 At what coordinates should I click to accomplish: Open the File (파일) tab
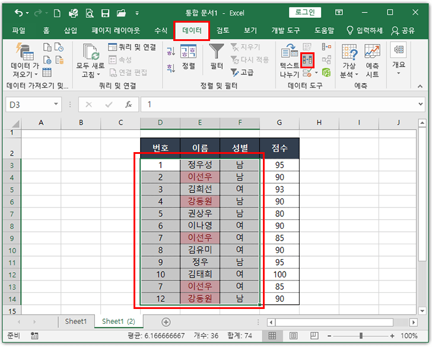coord(19,30)
